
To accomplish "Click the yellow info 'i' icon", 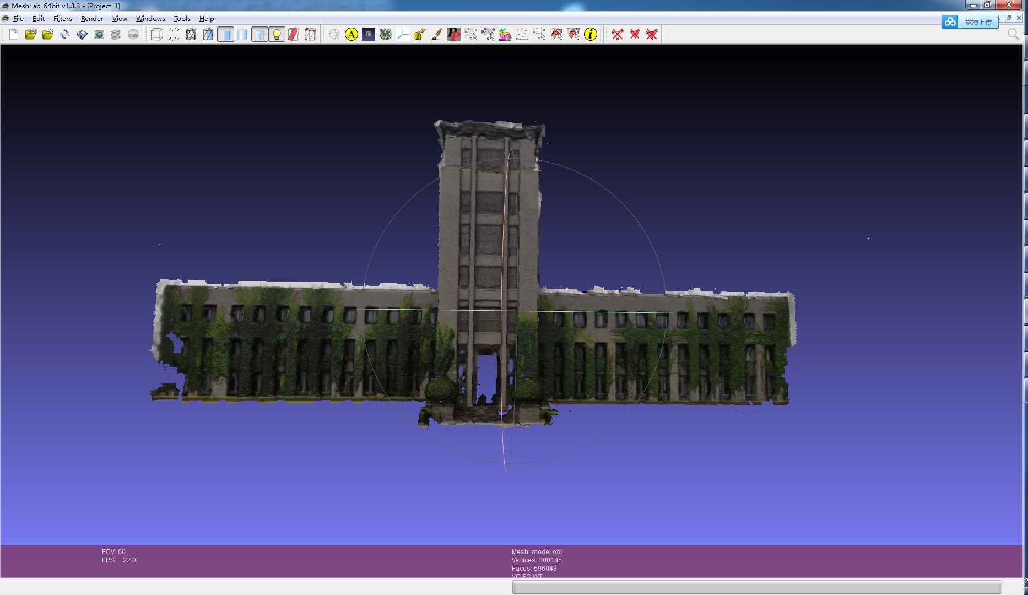I will tap(591, 34).
